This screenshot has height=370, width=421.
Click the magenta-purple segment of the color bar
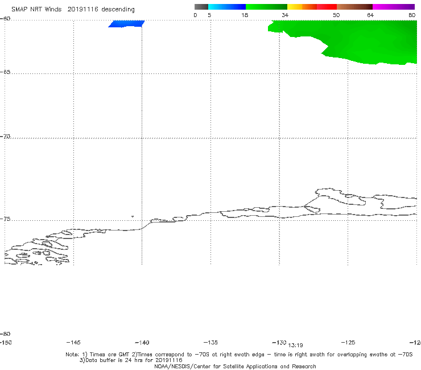tap(394, 7)
